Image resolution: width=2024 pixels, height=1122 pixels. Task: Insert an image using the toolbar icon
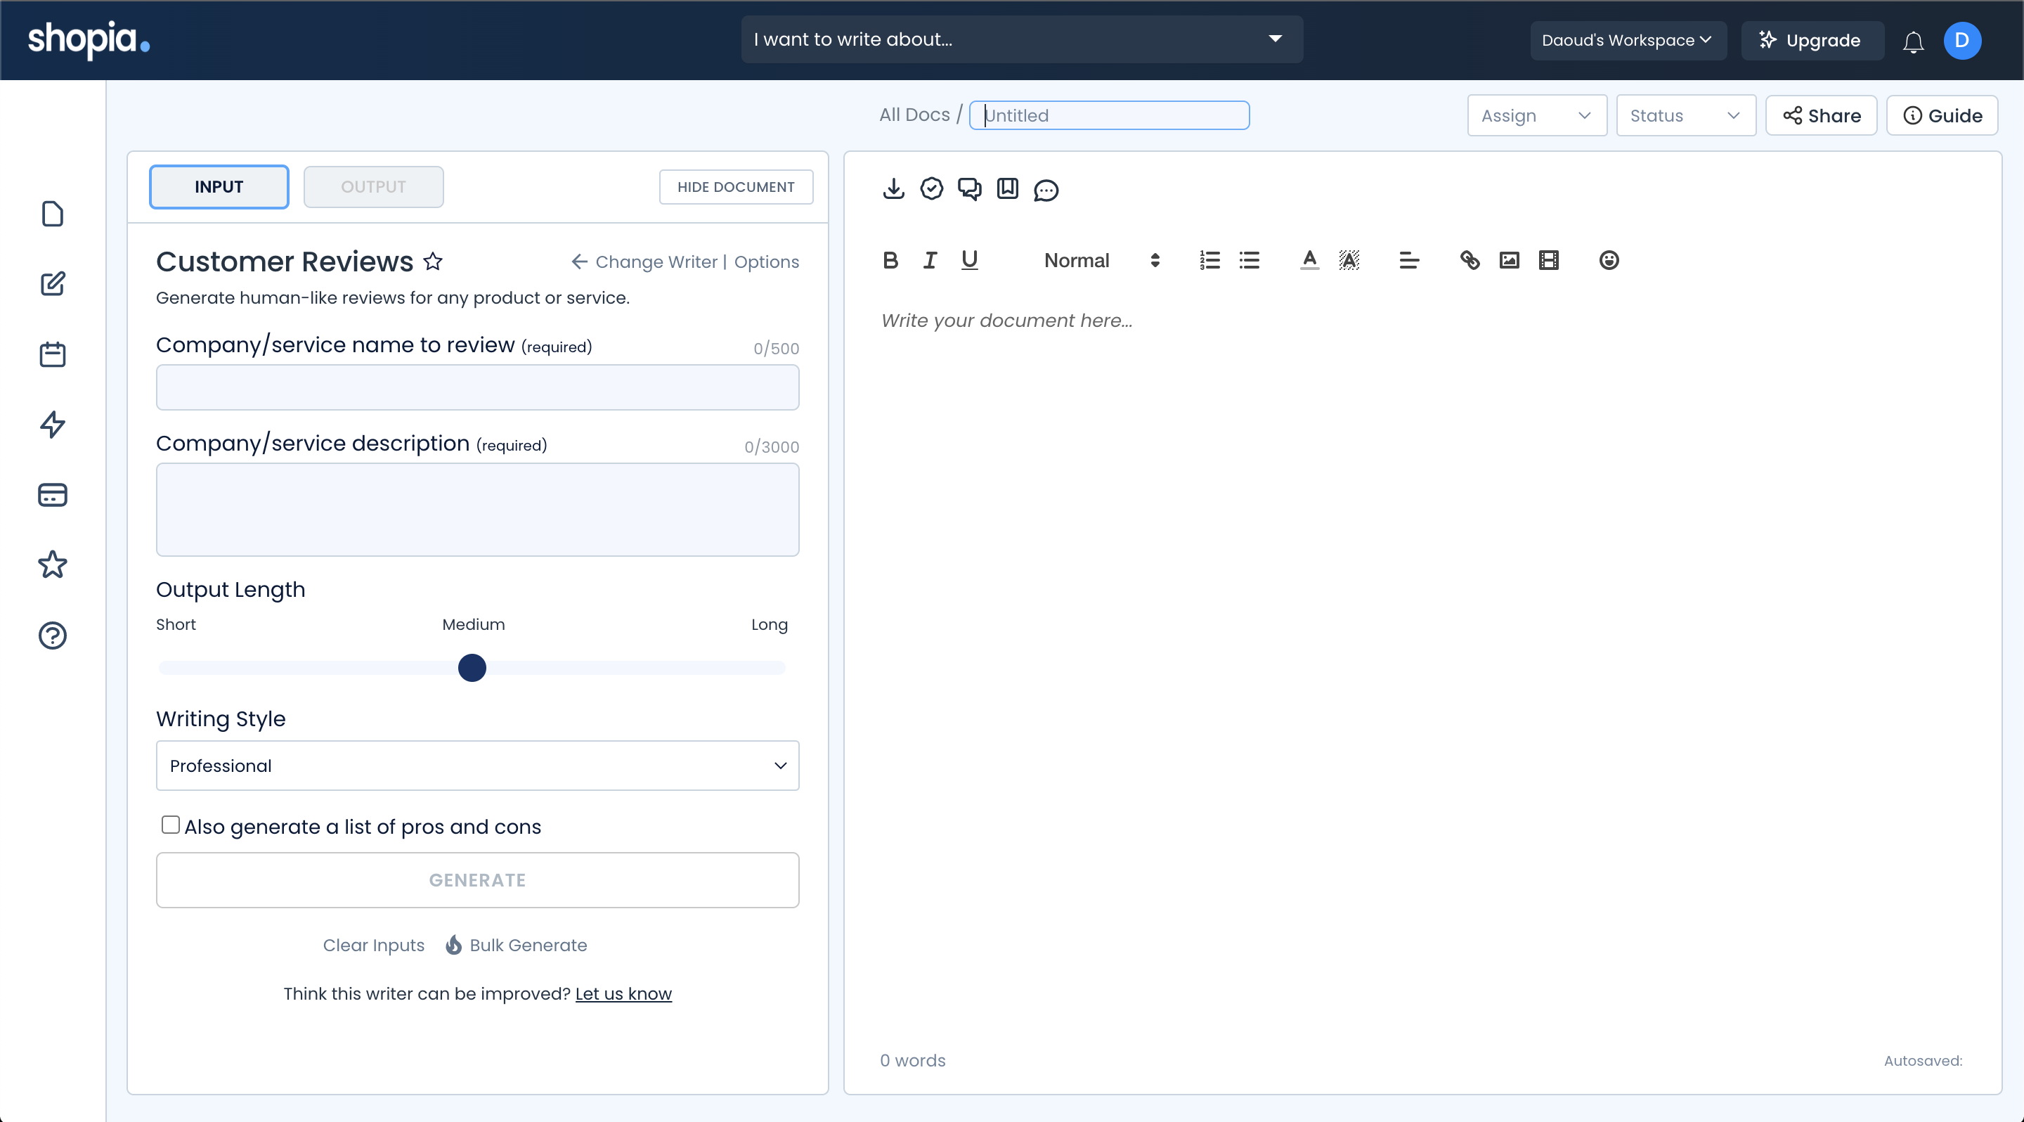tap(1509, 260)
